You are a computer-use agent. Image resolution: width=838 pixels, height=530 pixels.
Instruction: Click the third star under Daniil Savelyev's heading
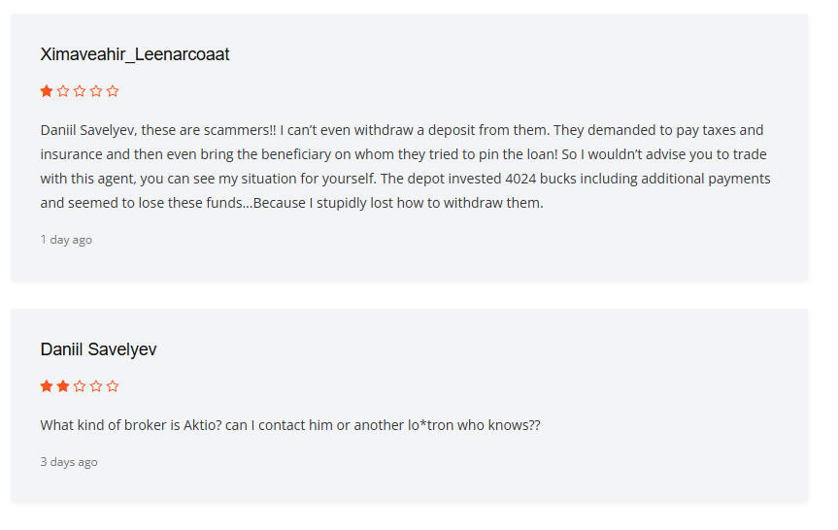80,386
